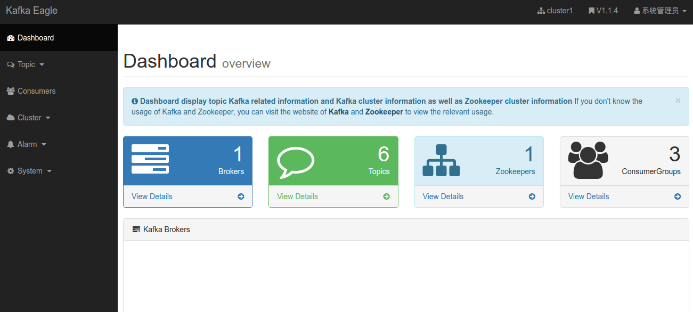This screenshot has width=693, height=312.
Task: Click the Topics speech bubble icon
Action: [296, 162]
